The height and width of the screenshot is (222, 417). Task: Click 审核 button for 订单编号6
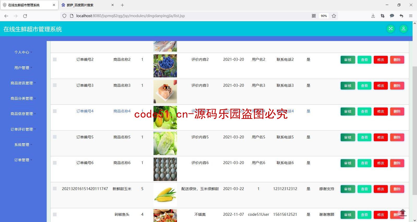click(x=348, y=163)
